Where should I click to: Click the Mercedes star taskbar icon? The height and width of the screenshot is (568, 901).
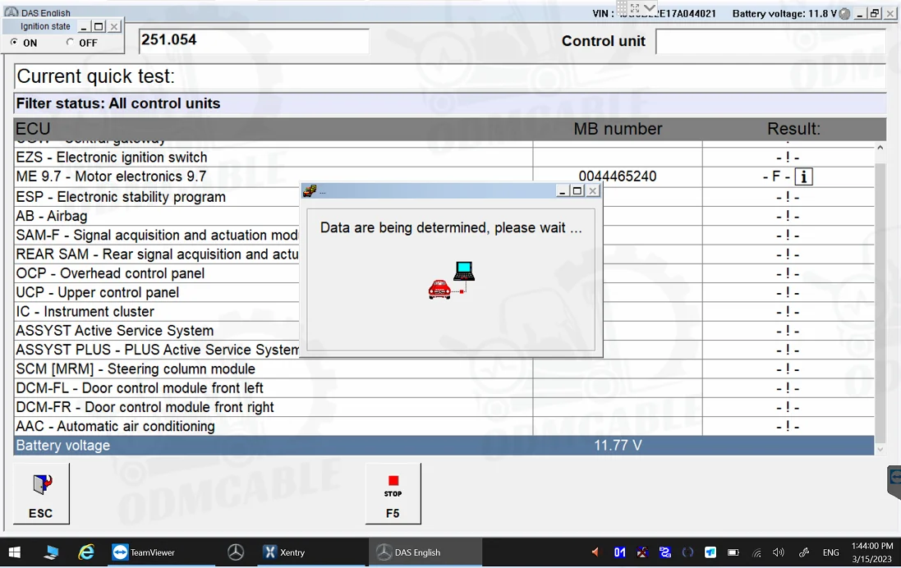click(236, 552)
